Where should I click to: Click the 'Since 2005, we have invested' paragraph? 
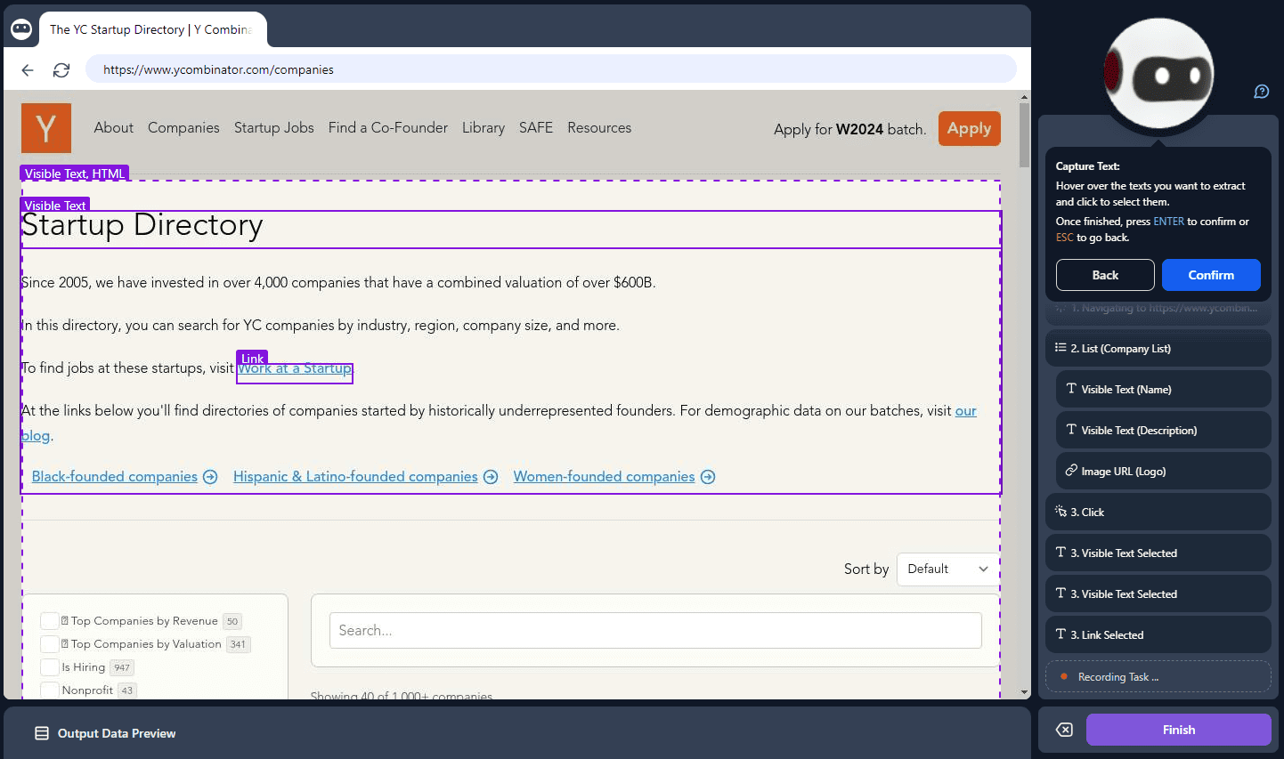(338, 283)
